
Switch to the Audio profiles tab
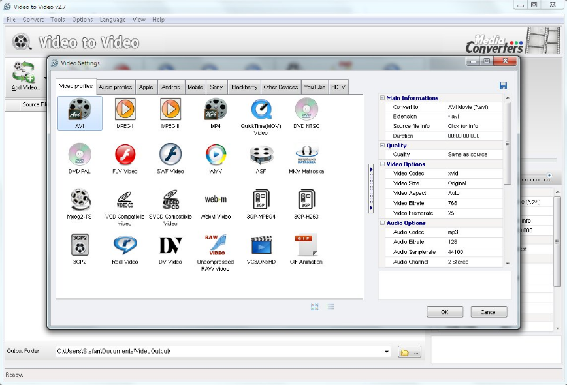[x=115, y=87]
